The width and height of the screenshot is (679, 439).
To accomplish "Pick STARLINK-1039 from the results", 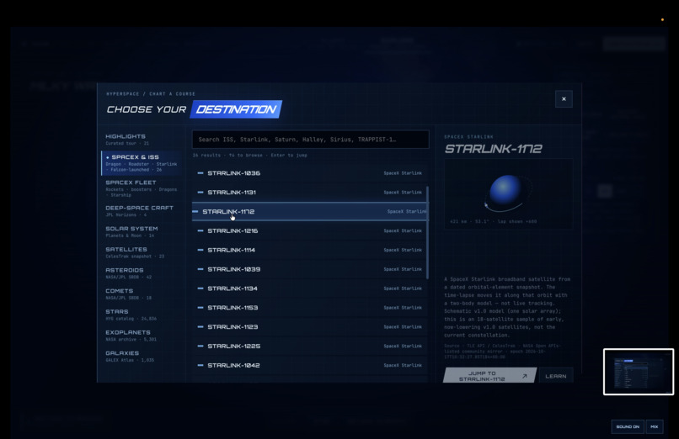I will pyautogui.click(x=309, y=269).
